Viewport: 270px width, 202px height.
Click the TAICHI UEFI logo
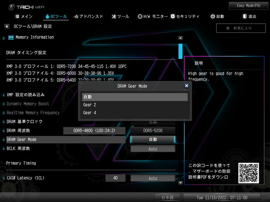click(26, 7)
